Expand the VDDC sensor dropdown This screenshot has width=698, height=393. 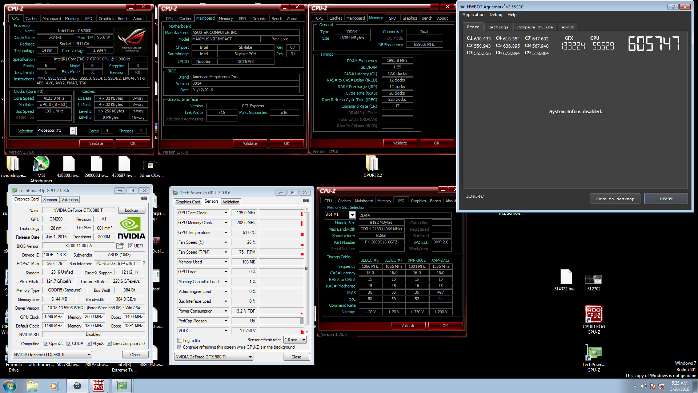coord(226,331)
